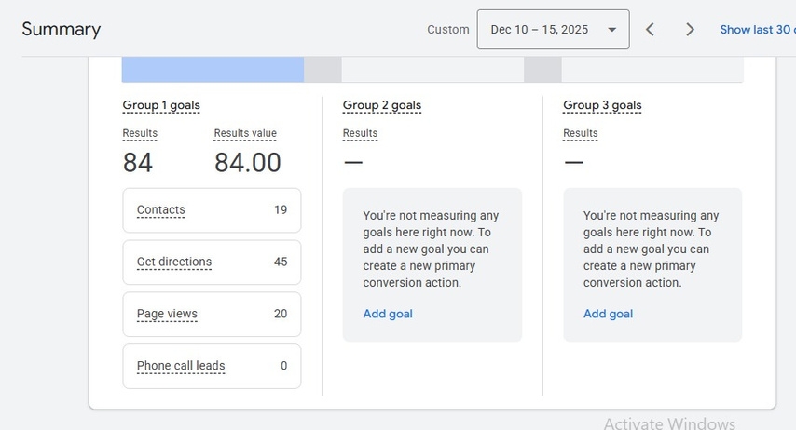Open the Contacts goal card

tap(212, 210)
